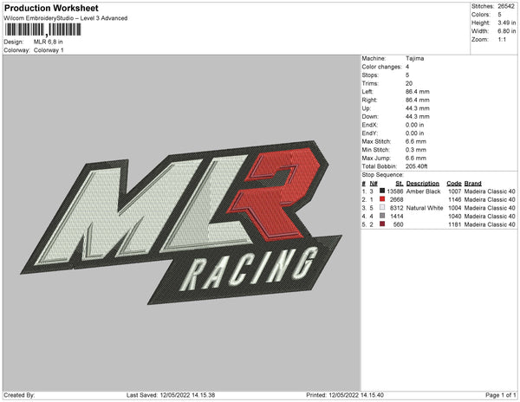Viewport: 520px width, 402px height.
Task: Click the barcode under the worksheet title
Action: pos(39,29)
